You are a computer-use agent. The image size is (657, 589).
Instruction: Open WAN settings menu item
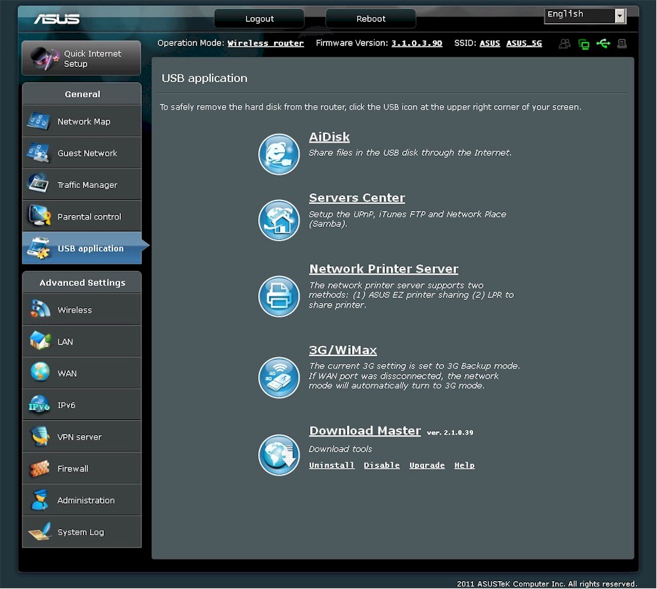tap(81, 373)
